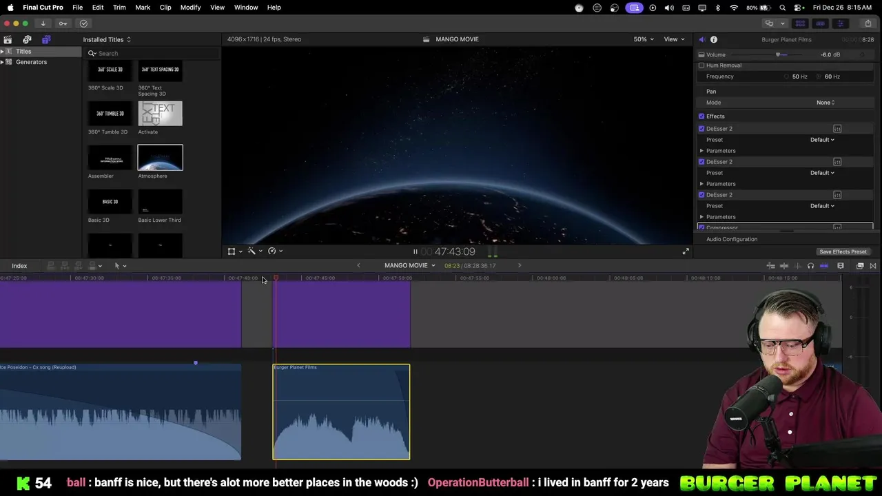The height and width of the screenshot is (496, 882).
Task: Open the Mark menu
Action: tap(143, 8)
